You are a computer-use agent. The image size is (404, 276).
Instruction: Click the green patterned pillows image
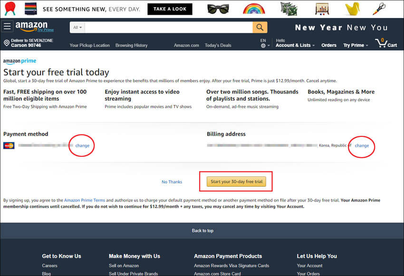pos(289,9)
